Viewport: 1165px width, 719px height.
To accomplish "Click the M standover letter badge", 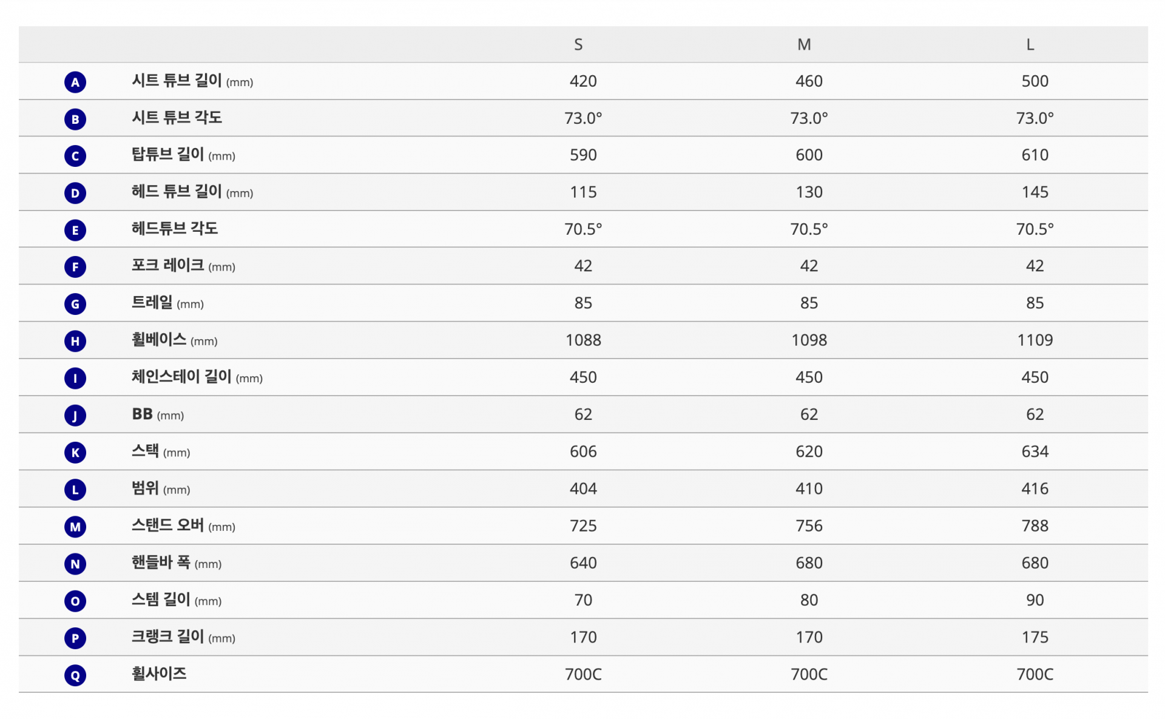I will (75, 527).
